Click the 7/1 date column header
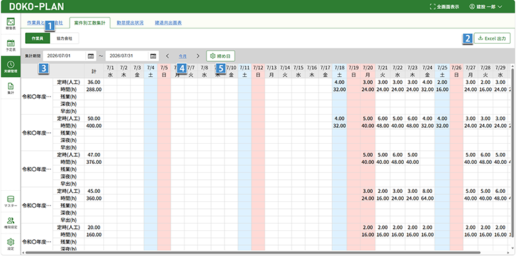This screenshot has width=516, height=256. pos(110,67)
